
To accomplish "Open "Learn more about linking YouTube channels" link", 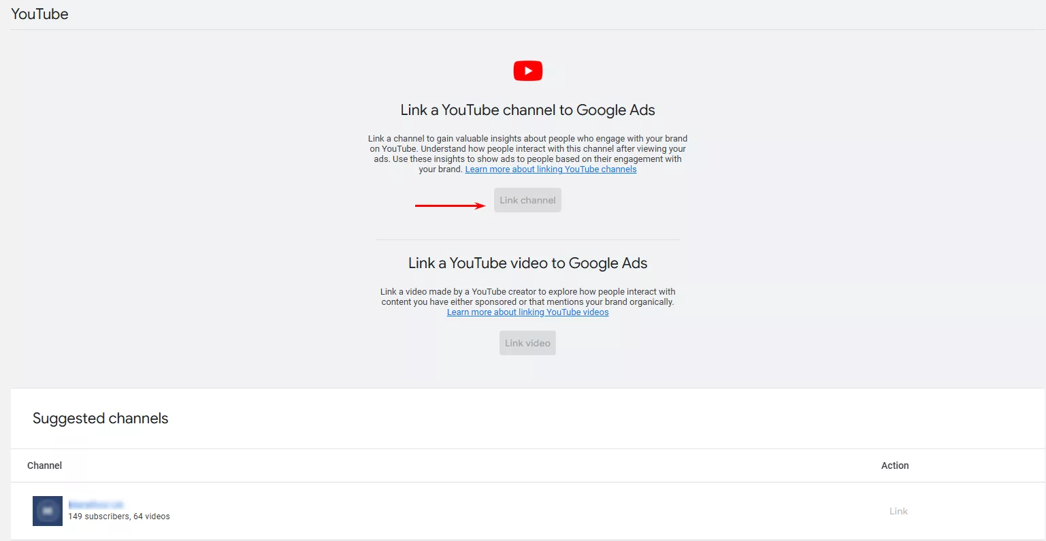I will point(550,169).
